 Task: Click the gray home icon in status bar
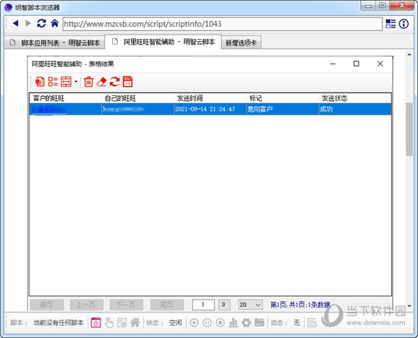click(x=135, y=323)
